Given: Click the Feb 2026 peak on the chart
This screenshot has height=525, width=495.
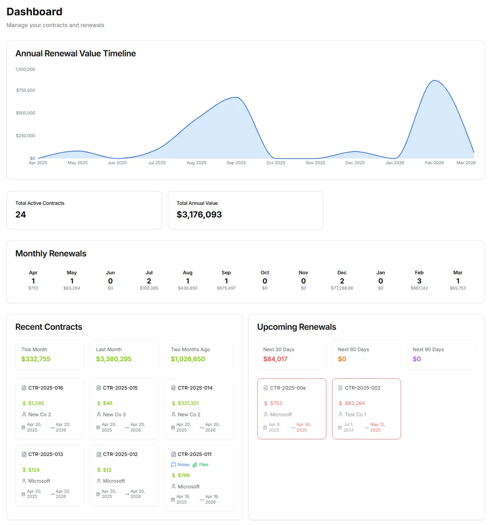Looking at the screenshot, I should coord(434,81).
